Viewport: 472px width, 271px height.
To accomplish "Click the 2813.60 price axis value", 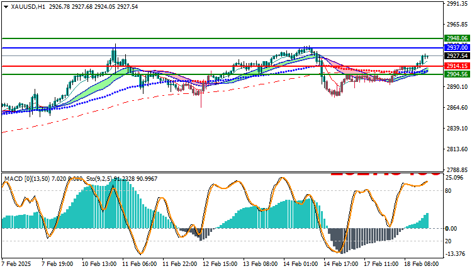I will [x=458, y=149].
